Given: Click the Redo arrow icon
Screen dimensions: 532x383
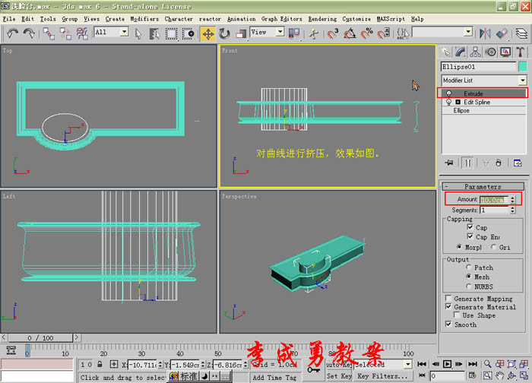Looking at the screenshot, I should (29, 33).
